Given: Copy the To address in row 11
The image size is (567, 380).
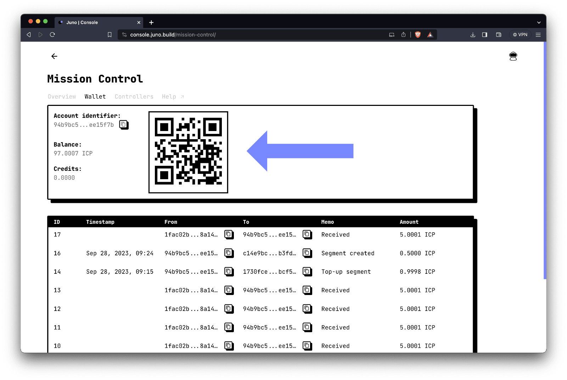Looking at the screenshot, I should (307, 327).
